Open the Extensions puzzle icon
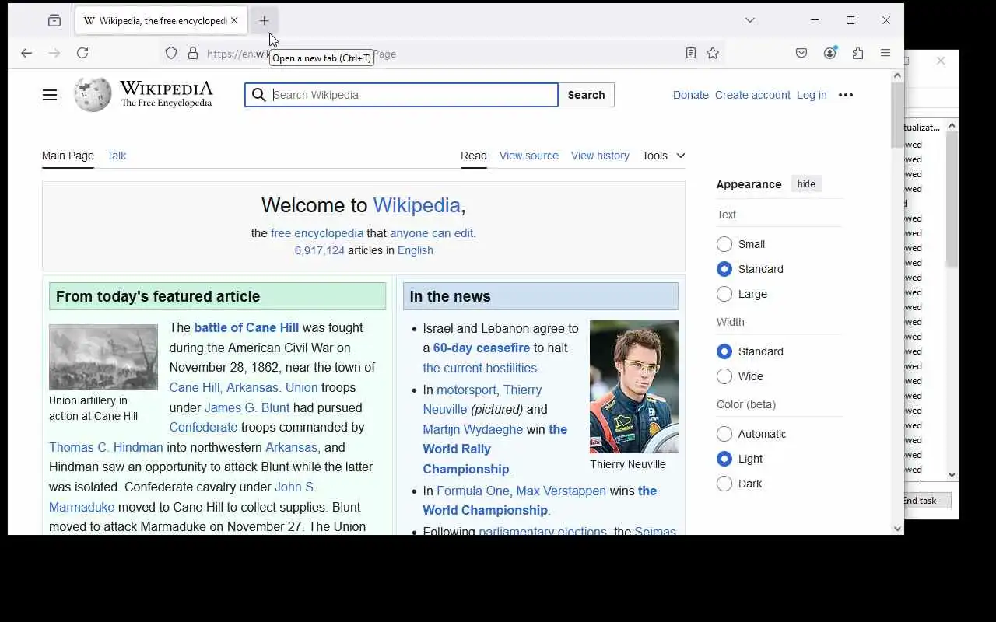996x622 pixels. [857, 53]
